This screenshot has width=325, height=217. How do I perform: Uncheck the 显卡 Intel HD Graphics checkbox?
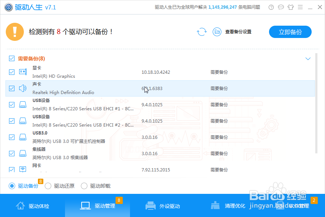[12, 72]
